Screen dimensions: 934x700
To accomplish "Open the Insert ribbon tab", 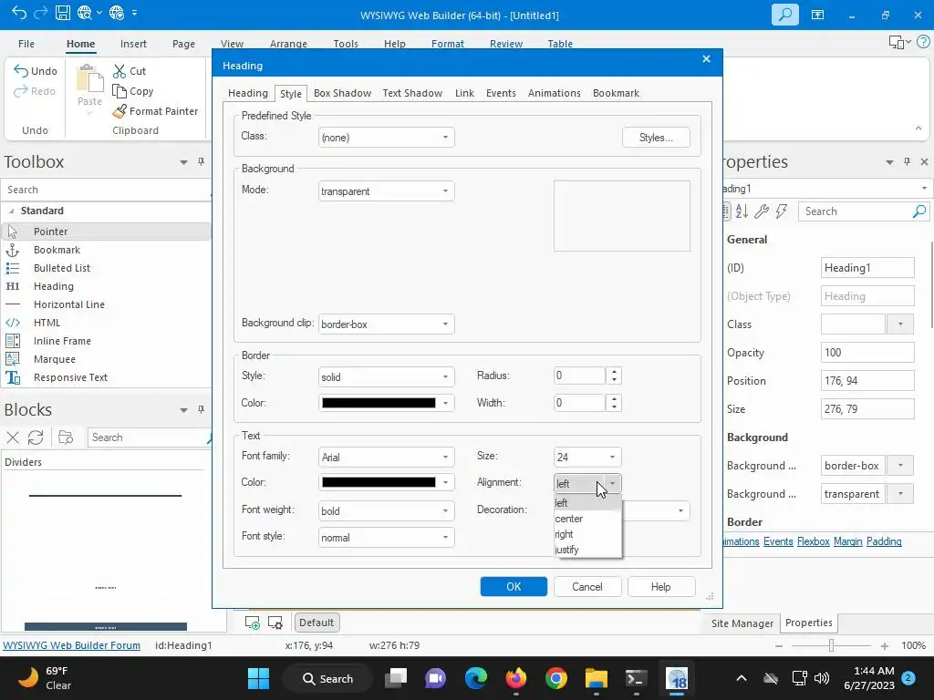I will [133, 44].
